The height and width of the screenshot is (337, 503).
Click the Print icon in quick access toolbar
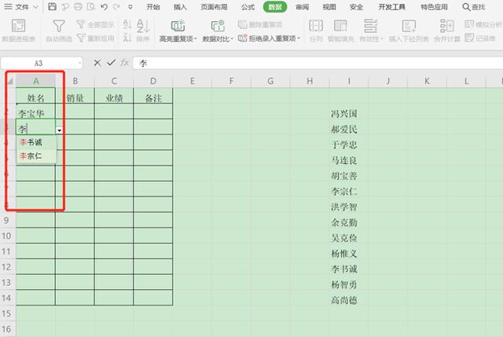[x=78, y=6]
